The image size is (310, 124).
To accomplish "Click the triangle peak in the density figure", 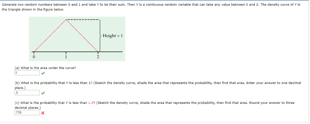I will 66,20.
